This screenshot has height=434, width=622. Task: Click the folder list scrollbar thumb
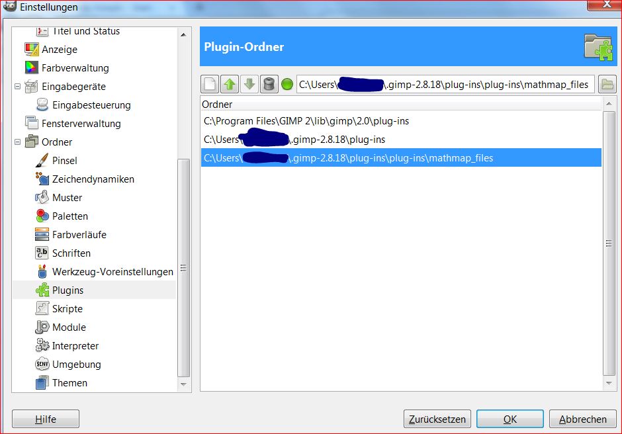click(x=609, y=243)
